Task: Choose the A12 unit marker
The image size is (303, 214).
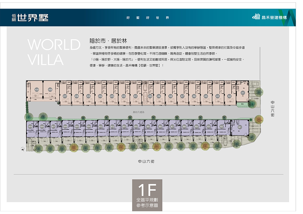Action: pyautogui.click(x=124, y=96)
